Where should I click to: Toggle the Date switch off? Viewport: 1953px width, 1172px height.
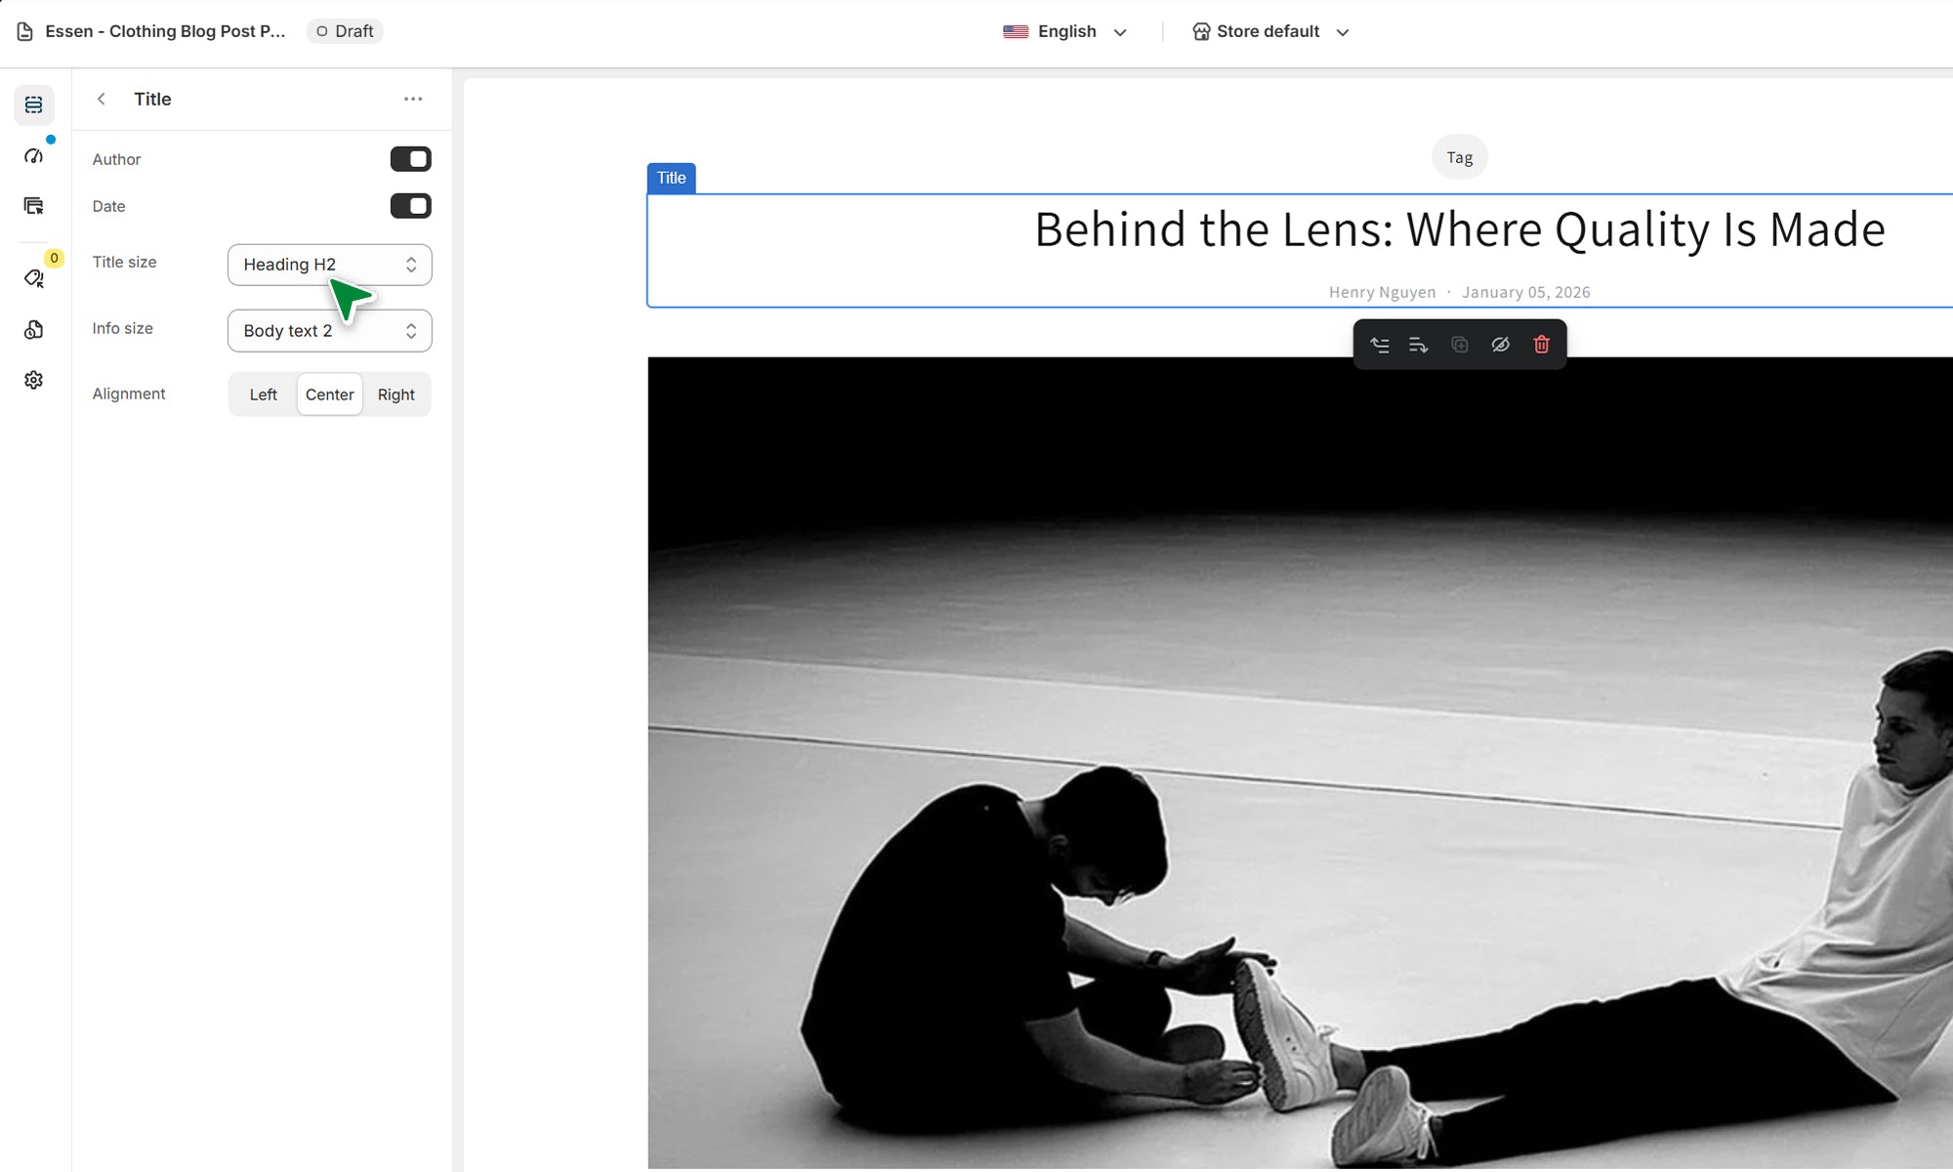[410, 206]
